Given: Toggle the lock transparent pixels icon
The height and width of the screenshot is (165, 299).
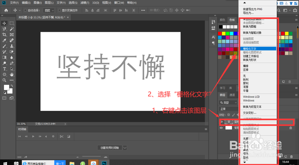Looking at the screenshot, I should (229, 115).
